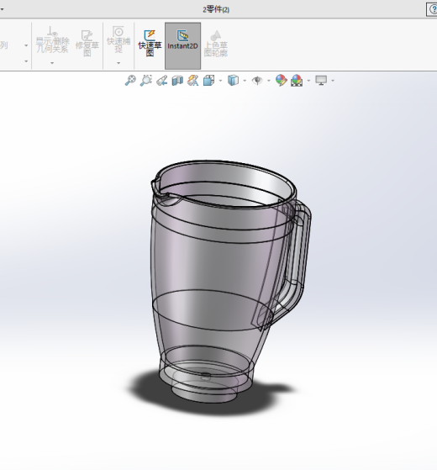This screenshot has width=437, height=470.
Task: Expand the Display Style dropdown arrow
Action: click(x=245, y=81)
